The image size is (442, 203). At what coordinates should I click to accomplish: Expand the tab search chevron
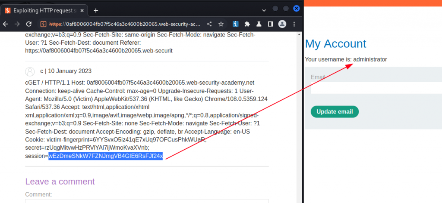click(264, 10)
